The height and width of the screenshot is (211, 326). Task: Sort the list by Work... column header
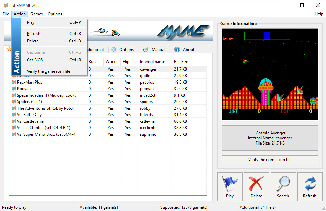click(x=112, y=62)
